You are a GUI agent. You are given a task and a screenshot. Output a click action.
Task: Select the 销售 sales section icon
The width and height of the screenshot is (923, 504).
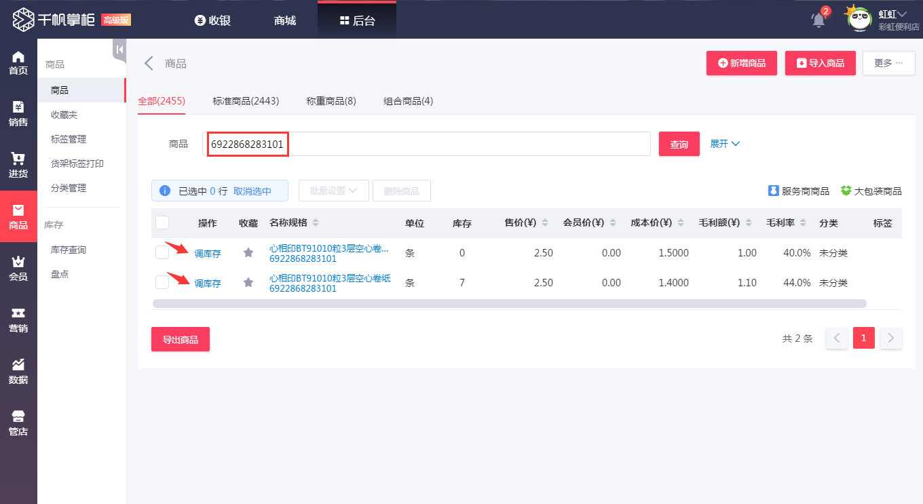18,112
